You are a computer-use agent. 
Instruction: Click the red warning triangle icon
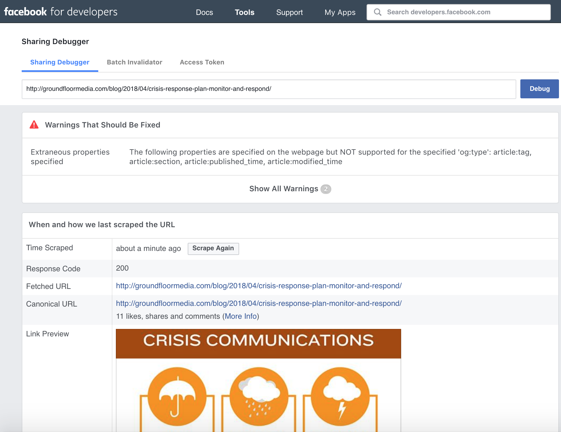point(34,125)
